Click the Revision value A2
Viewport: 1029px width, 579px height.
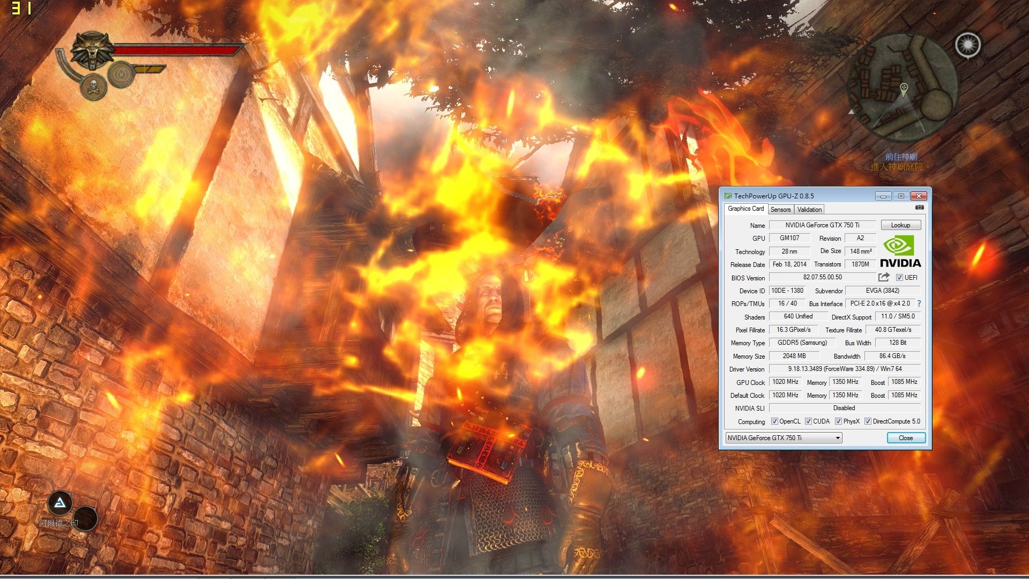[x=860, y=238]
